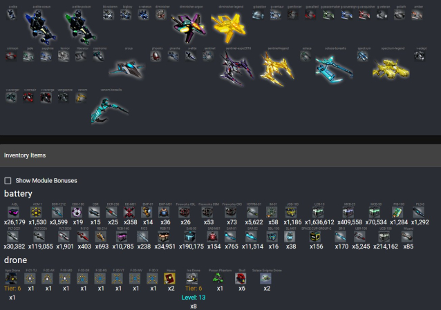Select the spectrum-legend yellow ship

pyautogui.click(x=391, y=69)
